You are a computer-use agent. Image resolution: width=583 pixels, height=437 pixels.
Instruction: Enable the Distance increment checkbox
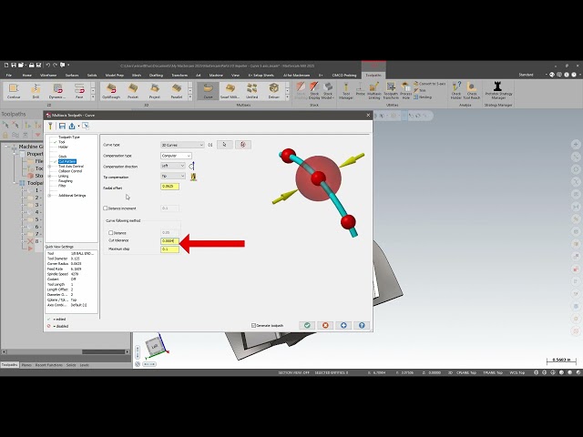click(106, 208)
